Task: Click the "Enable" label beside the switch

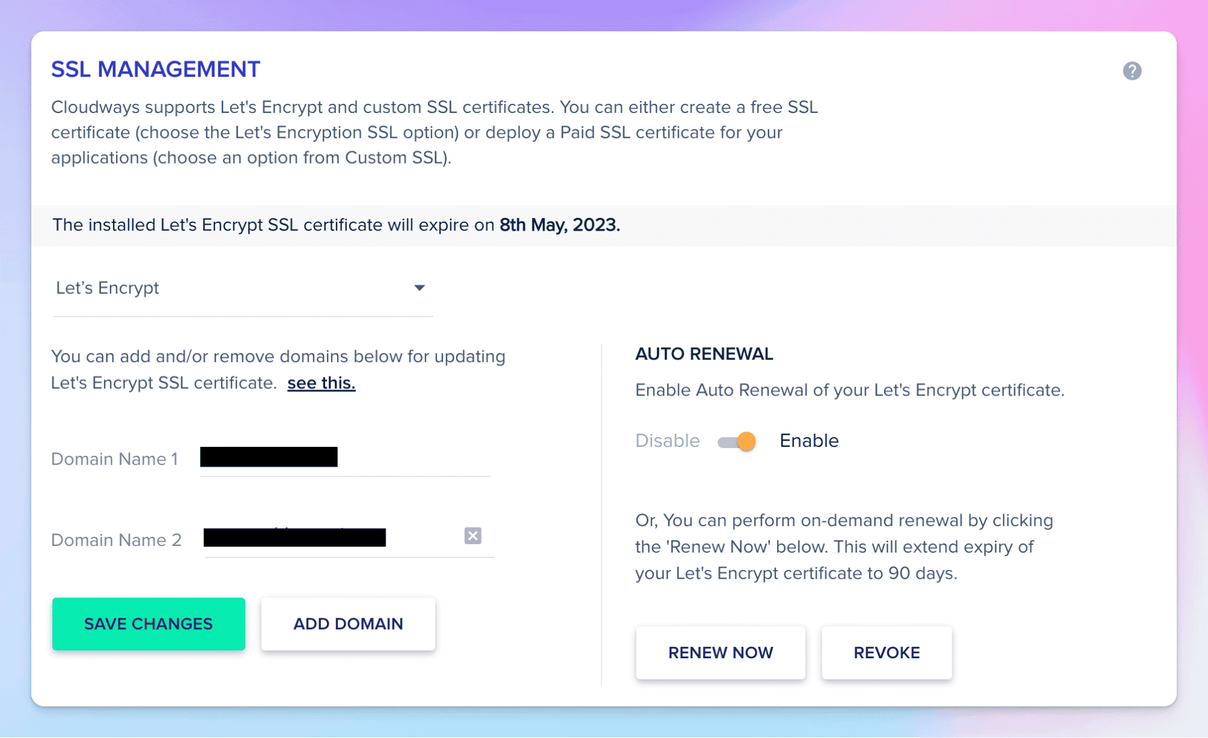Action: (809, 441)
